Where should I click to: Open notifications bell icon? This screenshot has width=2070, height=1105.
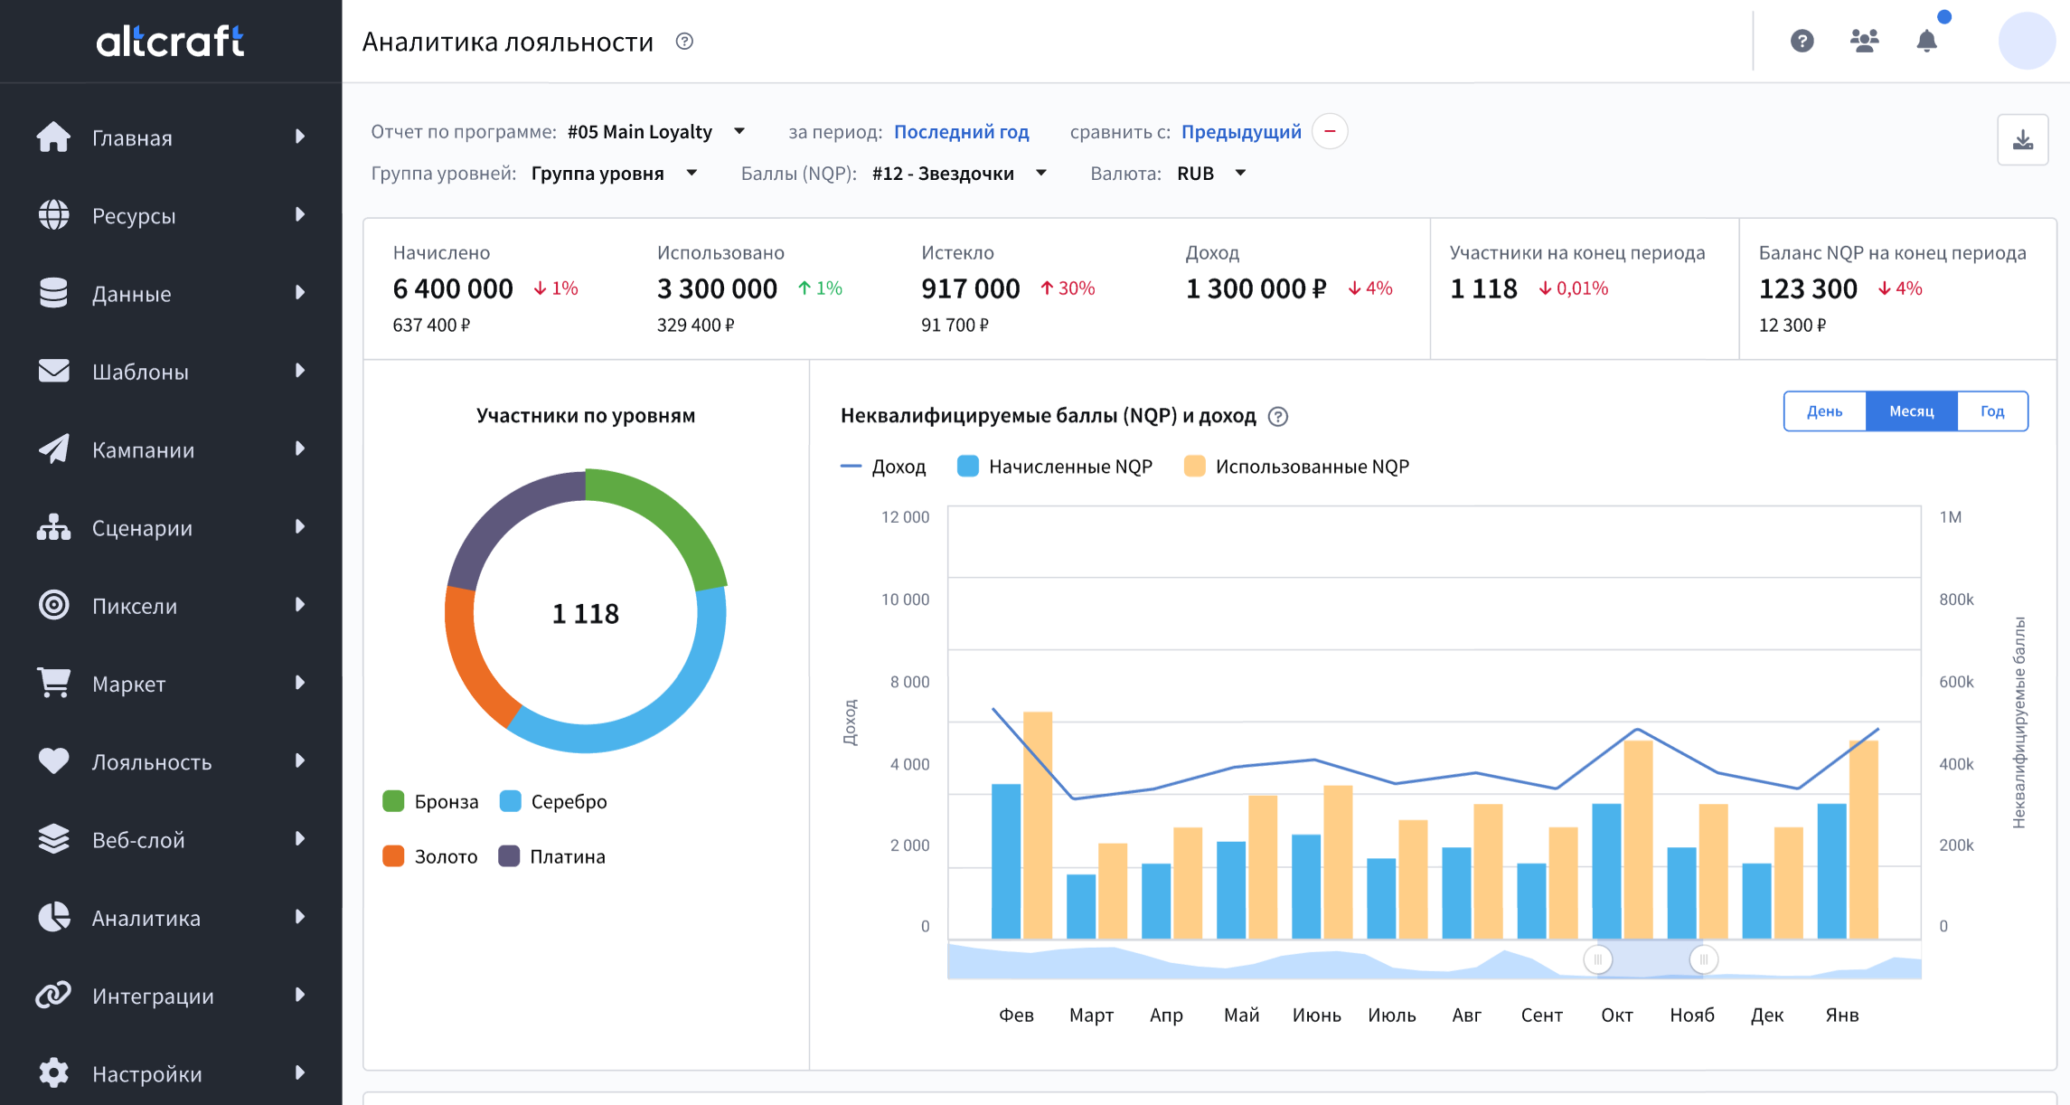point(1926,41)
